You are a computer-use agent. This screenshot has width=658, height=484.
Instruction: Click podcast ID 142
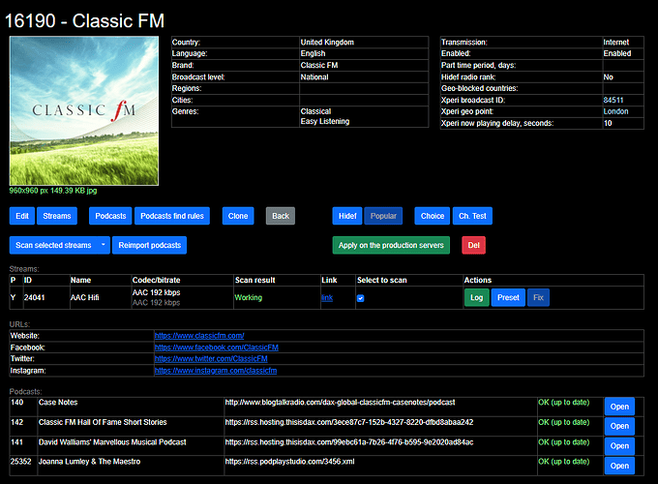click(x=16, y=422)
